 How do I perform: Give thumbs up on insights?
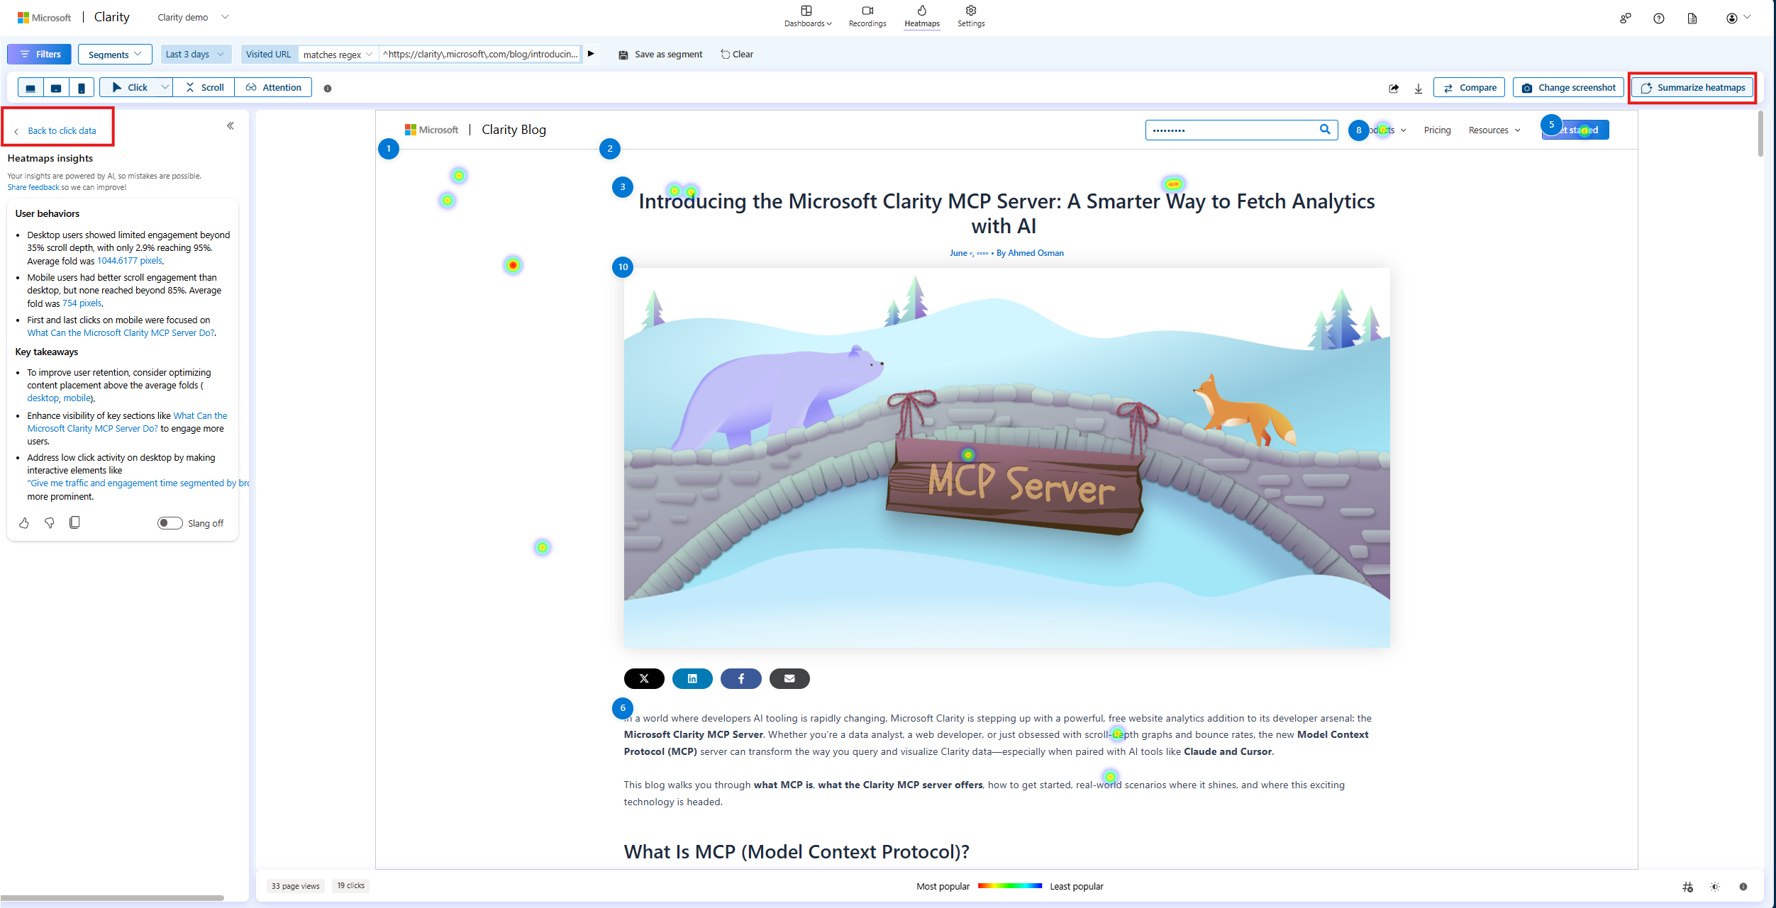click(24, 523)
